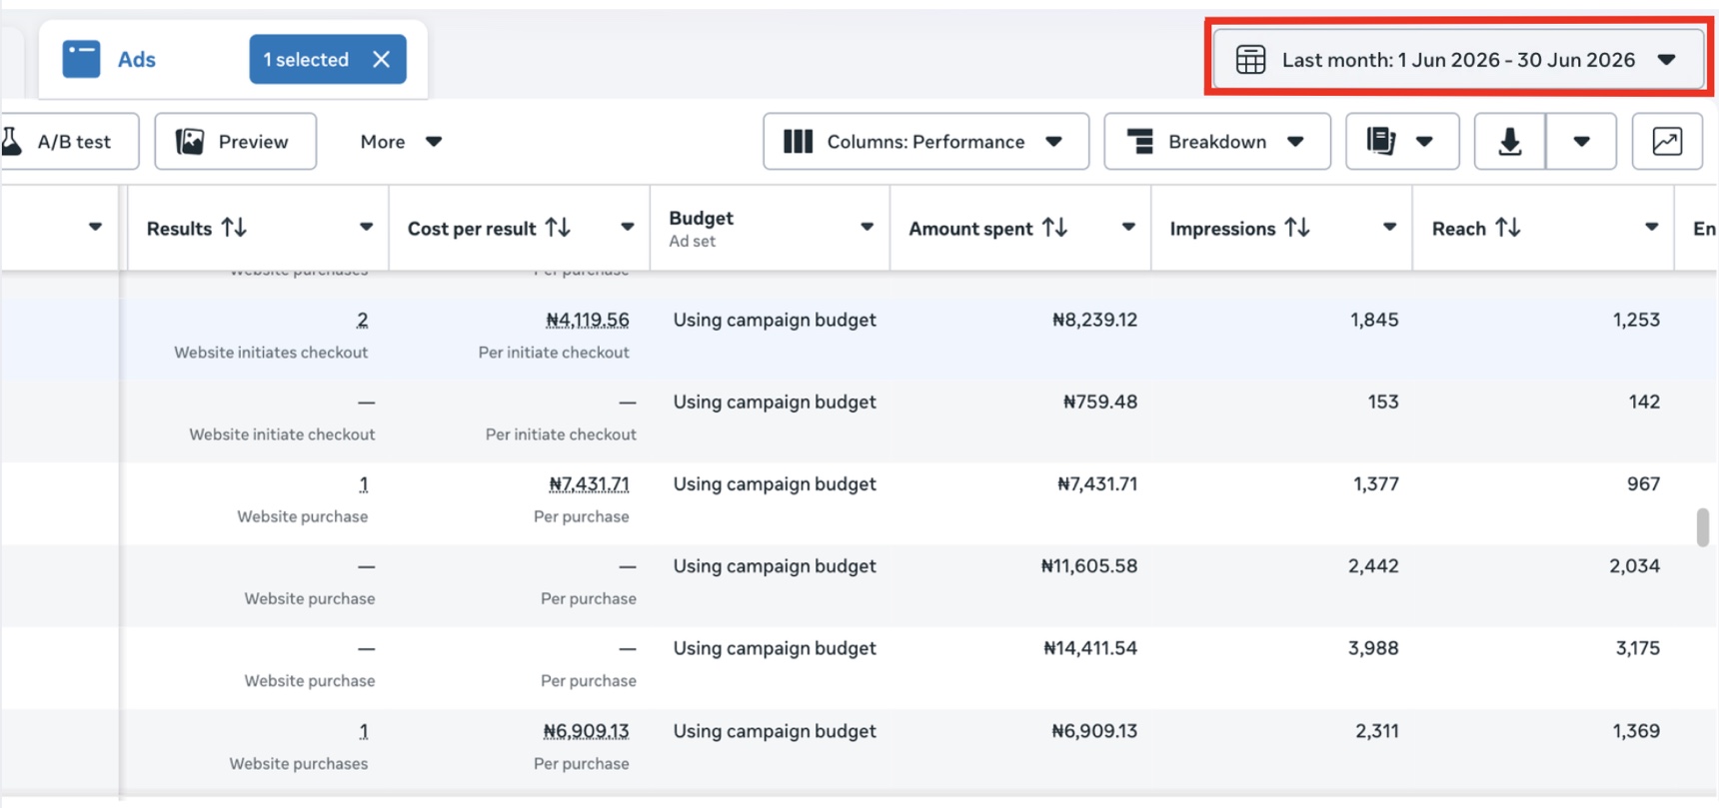Click the vertical scrollbar thumb
The image size is (1719, 808).
pos(1703,527)
